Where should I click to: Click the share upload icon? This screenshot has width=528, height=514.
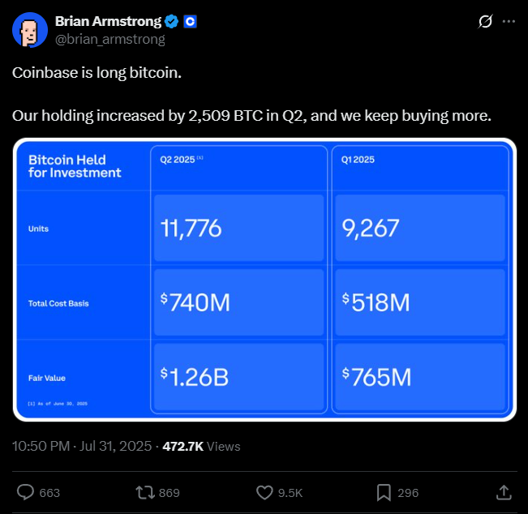click(504, 492)
